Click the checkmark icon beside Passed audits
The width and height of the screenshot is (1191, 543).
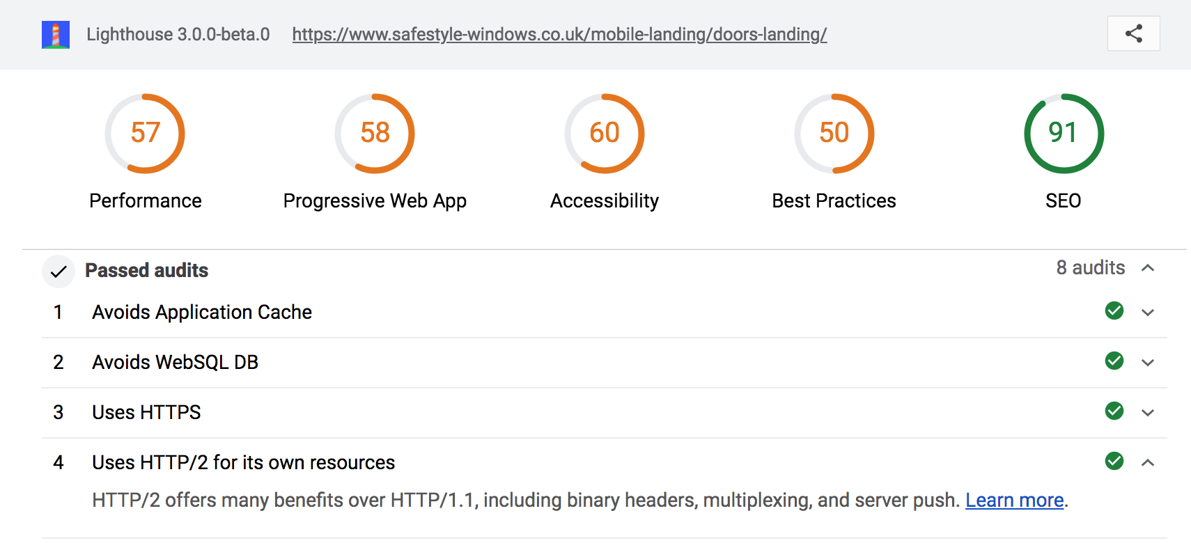[59, 271]
